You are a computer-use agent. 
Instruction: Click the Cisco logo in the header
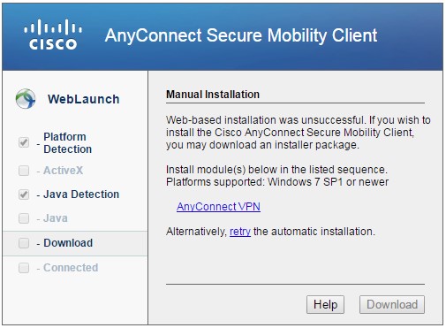[53, 34]
